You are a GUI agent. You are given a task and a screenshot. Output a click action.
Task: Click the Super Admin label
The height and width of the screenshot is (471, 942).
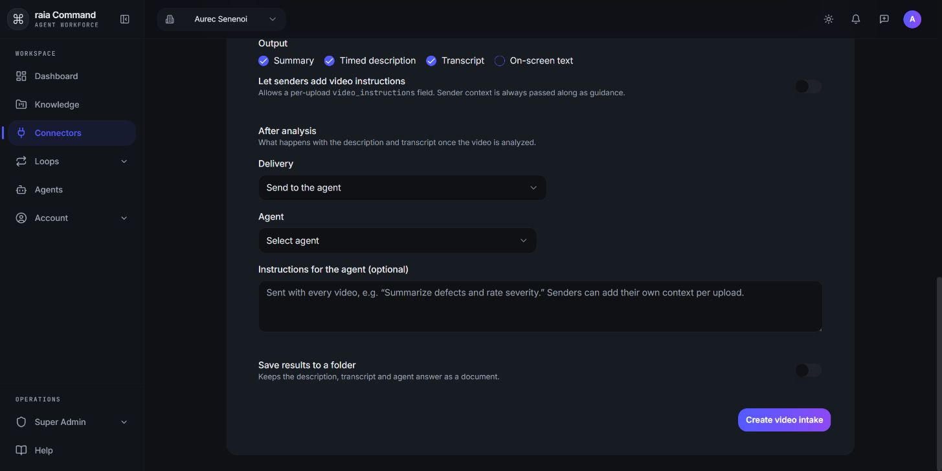[60, 422]
